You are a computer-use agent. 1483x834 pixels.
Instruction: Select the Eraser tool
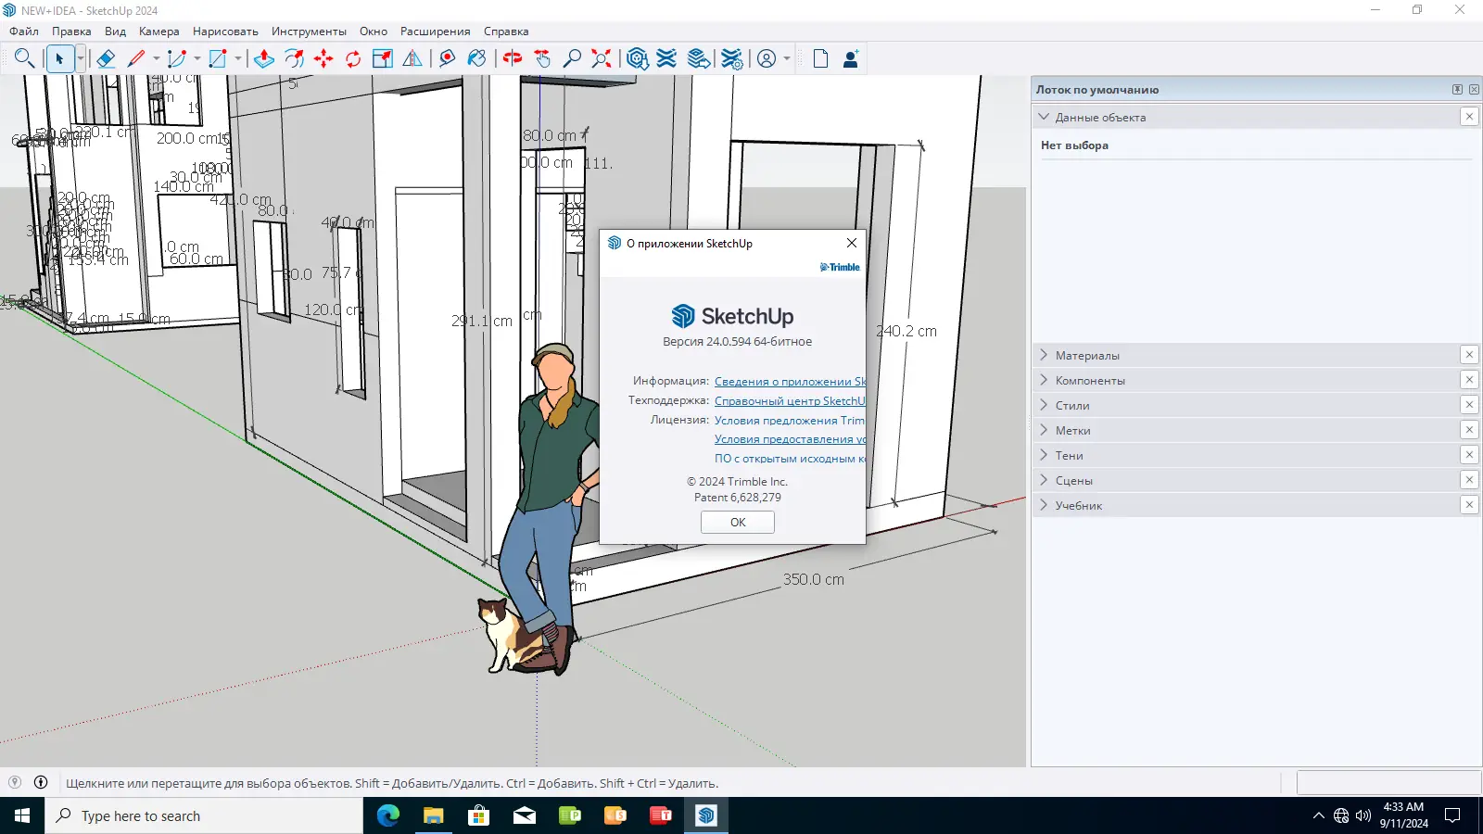point(106,59)
